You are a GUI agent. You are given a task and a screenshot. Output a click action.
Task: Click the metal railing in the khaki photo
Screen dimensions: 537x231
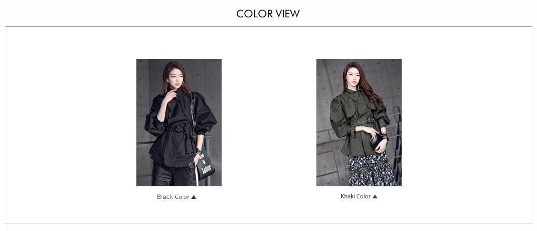tap(396, 144)
